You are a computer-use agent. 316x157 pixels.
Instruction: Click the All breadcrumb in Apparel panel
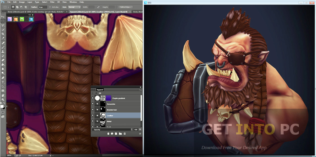(100, 93)
